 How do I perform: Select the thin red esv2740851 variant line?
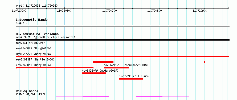[55, 68]
